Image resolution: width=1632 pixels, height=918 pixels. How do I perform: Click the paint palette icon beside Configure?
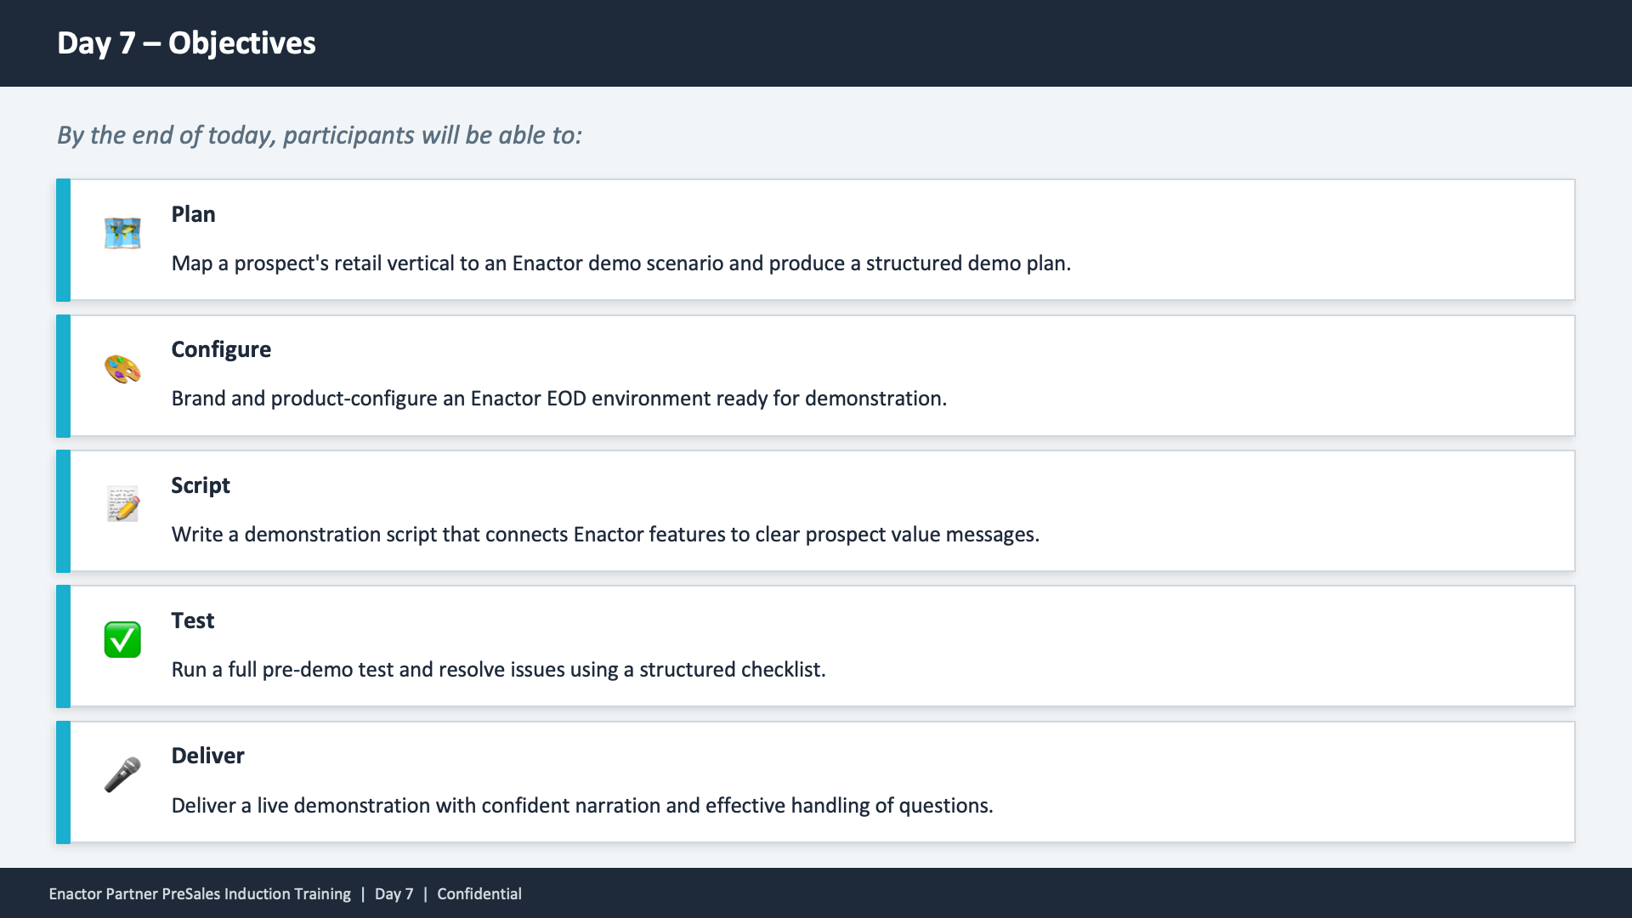(122, 369)
